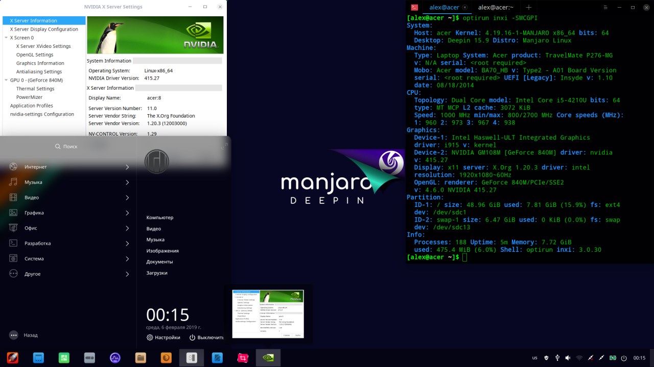Open Application Profiles entry

(32, 106)
